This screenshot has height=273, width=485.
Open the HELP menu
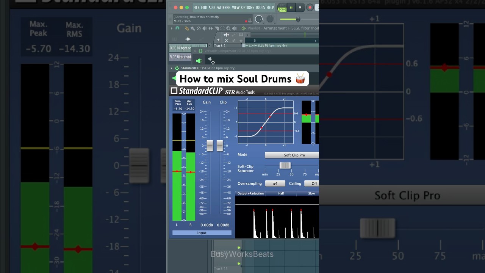tap(270, 8)
